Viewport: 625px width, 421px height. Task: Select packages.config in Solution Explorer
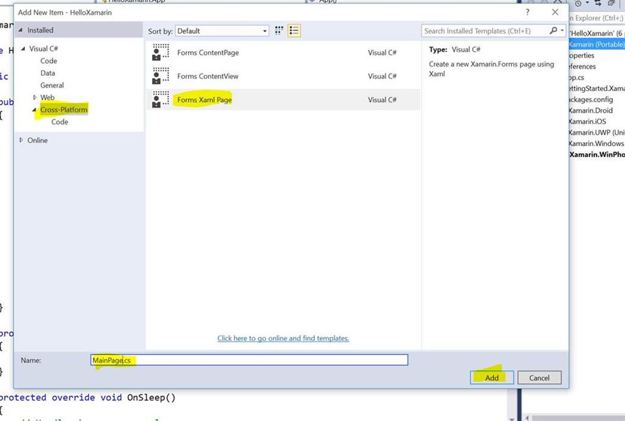(591, 100)
